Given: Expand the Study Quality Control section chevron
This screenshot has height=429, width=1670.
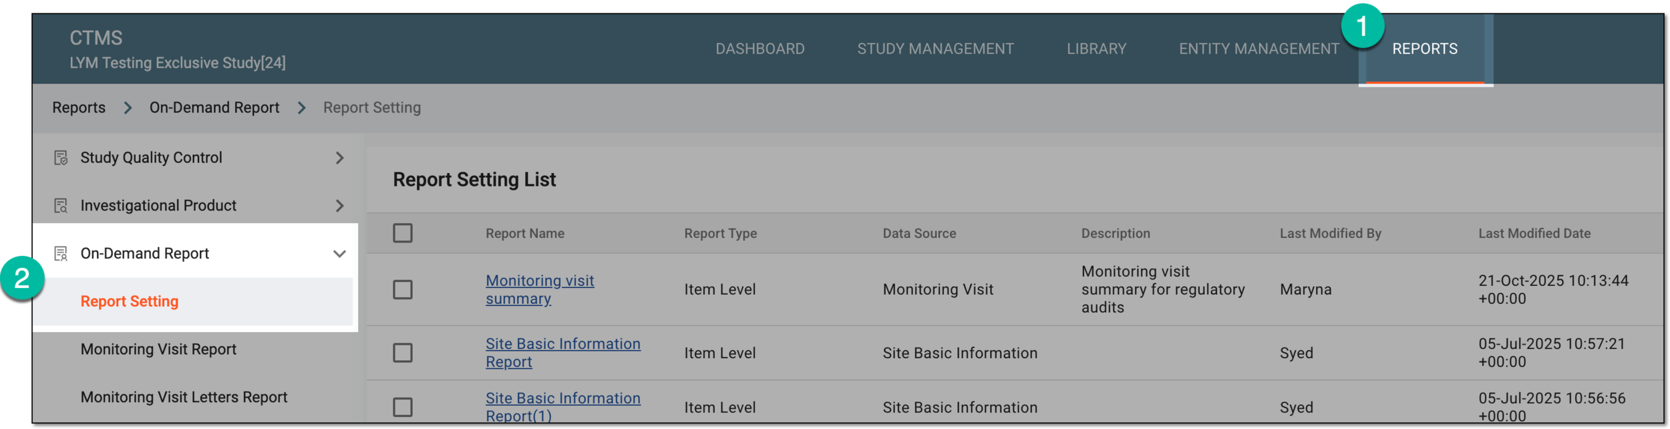Looking at the screenshot, I should tap(339, 158).
